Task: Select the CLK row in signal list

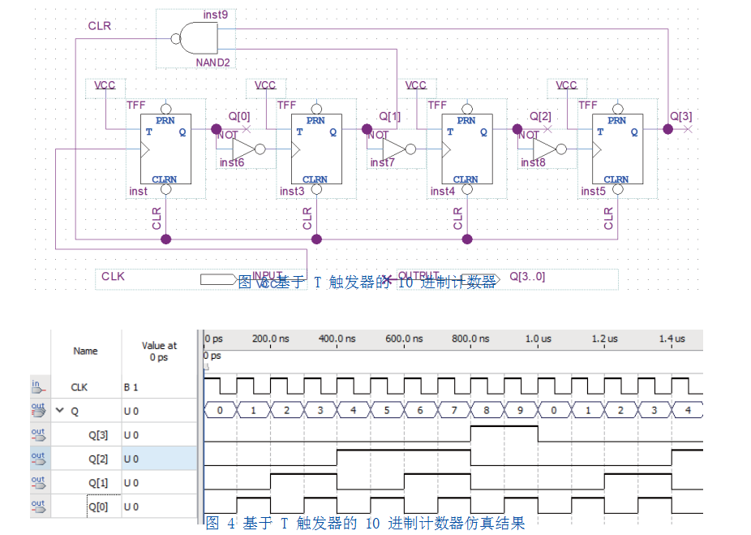Action: point(114,387)
